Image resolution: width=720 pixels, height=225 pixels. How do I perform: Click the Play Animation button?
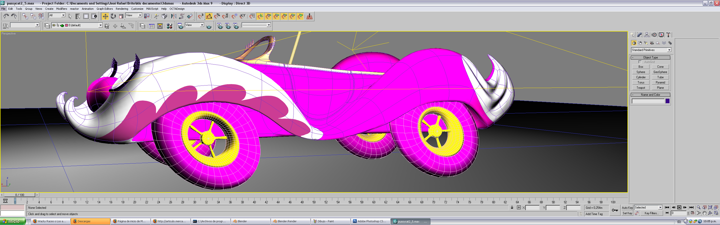point(679,207)
